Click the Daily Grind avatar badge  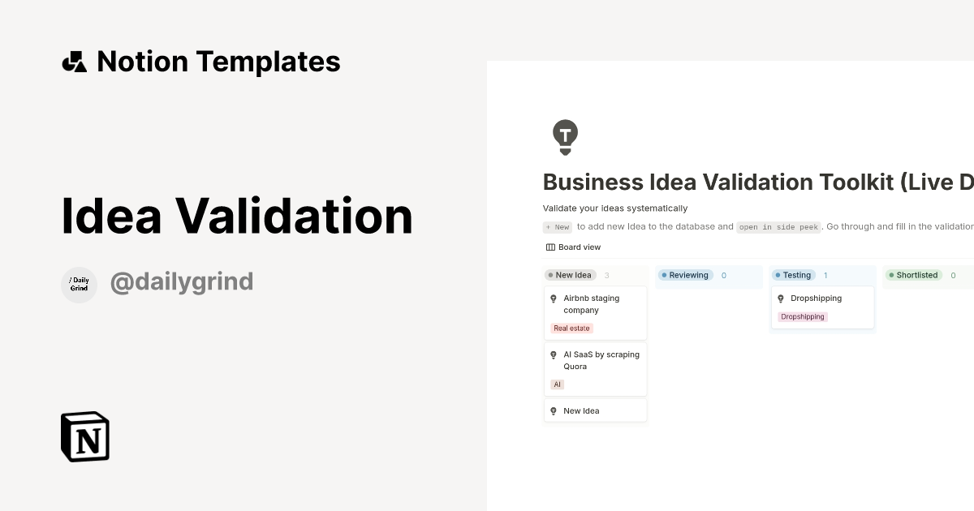click(x=79, y=285)
